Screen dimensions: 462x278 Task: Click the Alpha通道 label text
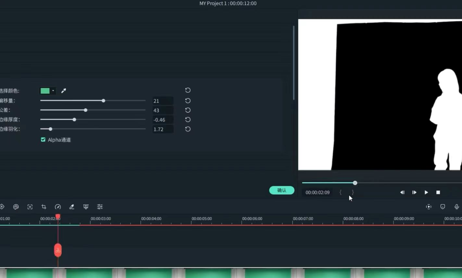point(59,140)
